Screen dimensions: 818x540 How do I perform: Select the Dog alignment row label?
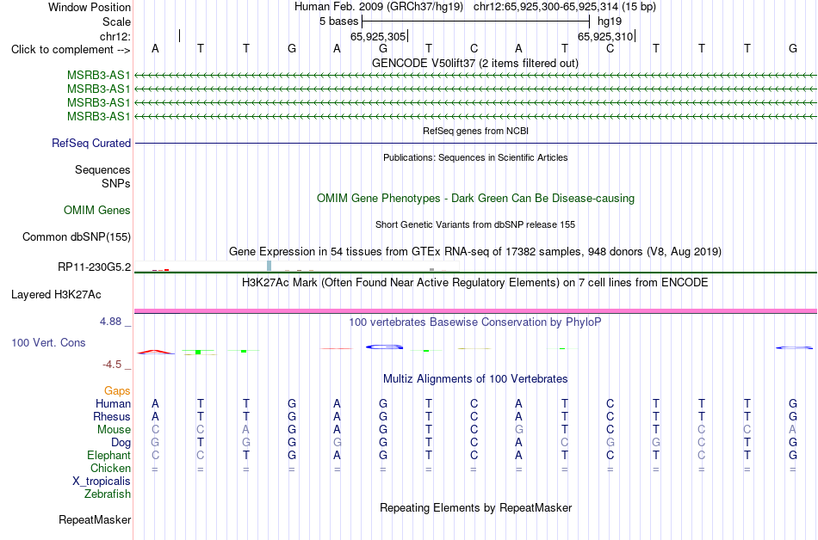pyautogui.click(x=121, y=443)
